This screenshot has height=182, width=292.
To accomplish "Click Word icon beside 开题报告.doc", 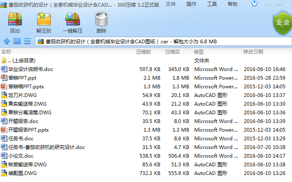I will [x=4, y=121].
